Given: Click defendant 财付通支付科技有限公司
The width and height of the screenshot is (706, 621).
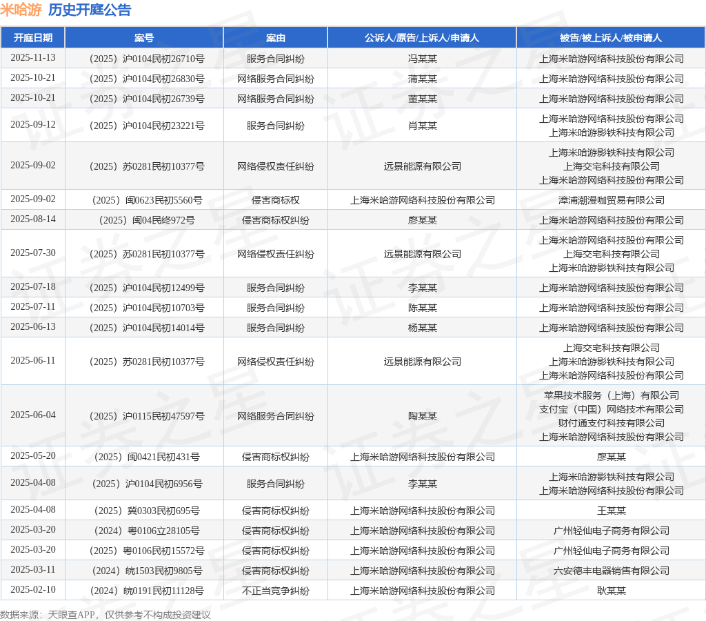Looking at the screenshot, I should [611, 423].
